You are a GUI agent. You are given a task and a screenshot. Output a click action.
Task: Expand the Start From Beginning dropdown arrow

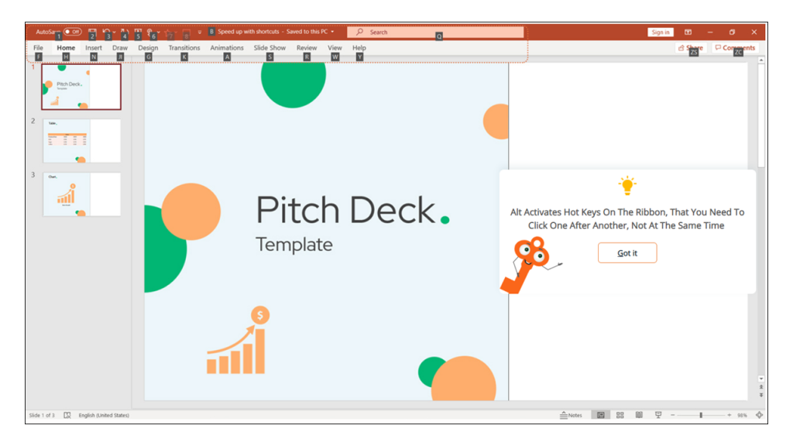click(159, 32)
